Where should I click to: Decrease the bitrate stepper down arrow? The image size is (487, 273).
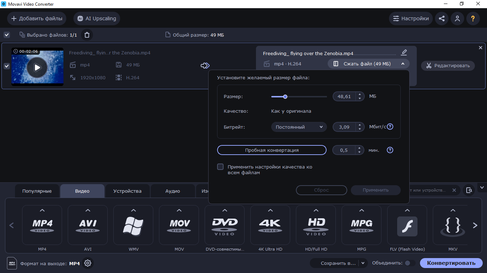click(x=360, y=129)
